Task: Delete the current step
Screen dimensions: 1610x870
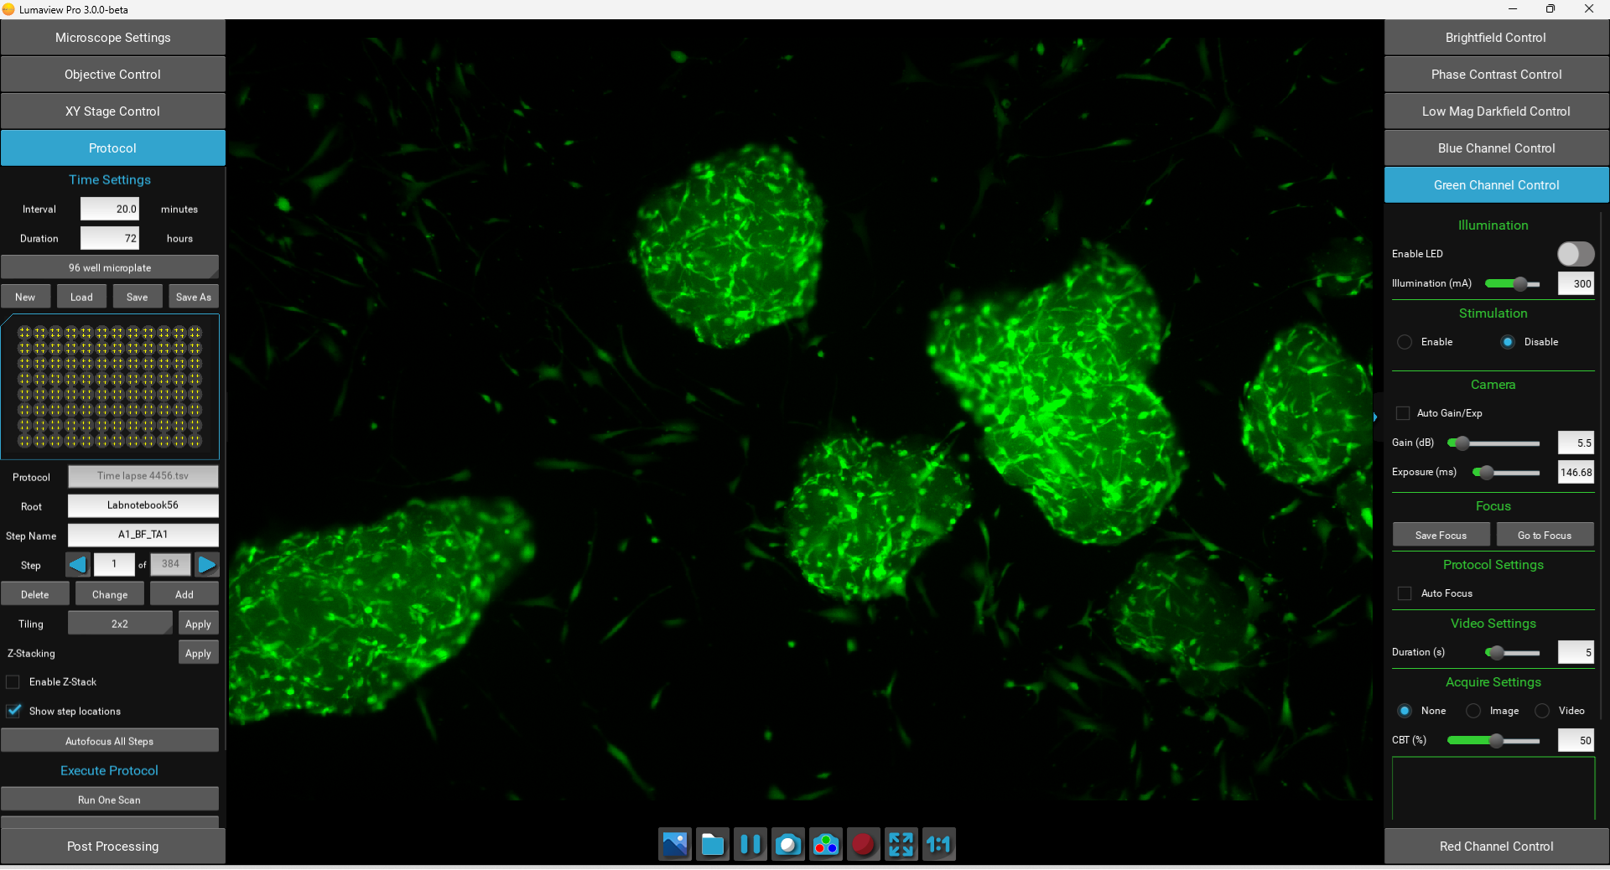Action: click(34, 594)
